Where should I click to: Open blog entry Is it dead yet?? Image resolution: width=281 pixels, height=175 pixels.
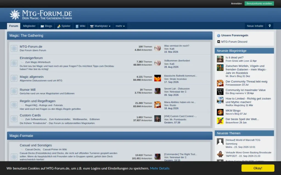[234, 57]
